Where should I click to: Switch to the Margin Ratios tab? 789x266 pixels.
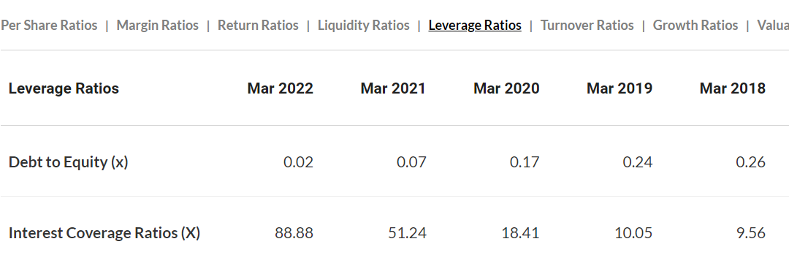point(158,25)
